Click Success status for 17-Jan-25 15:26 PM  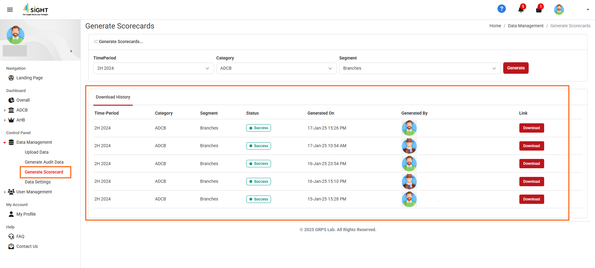[x=259, y=128]
